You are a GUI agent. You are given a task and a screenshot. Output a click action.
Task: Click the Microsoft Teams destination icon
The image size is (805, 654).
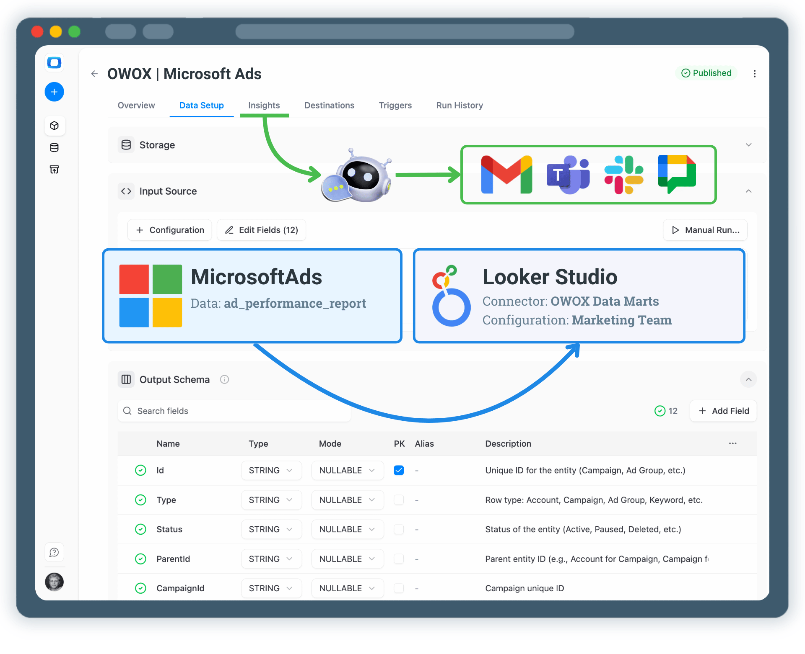tap(568, 174)
